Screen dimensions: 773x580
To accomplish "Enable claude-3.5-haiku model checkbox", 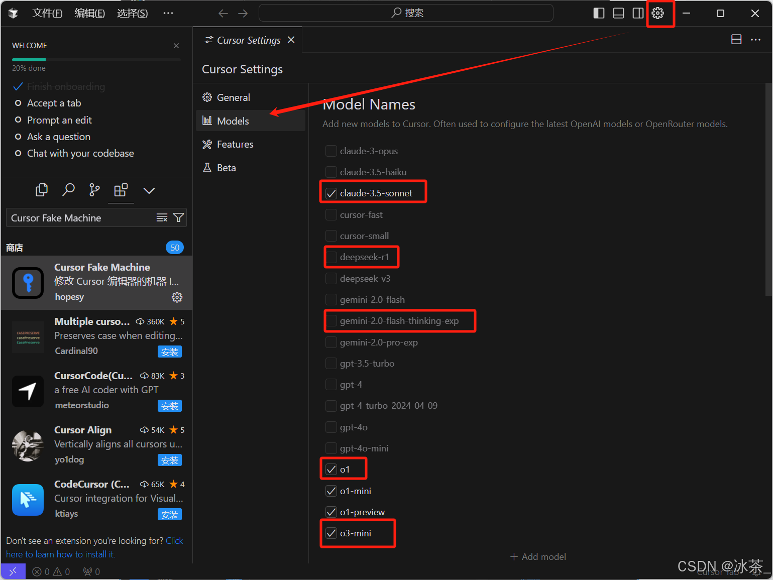I will click(x=331, y=172).
